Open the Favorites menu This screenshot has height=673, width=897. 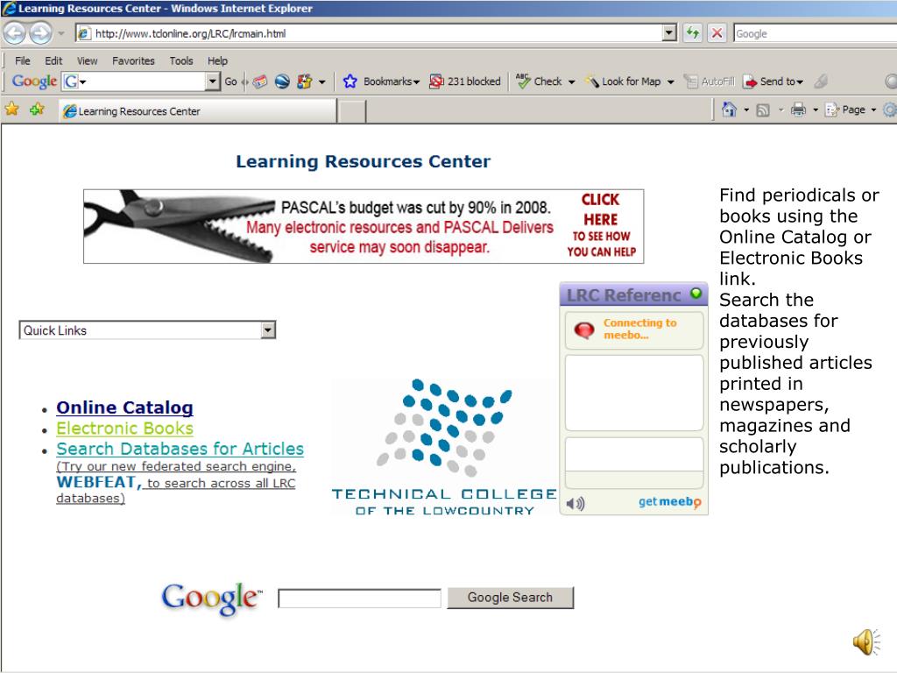coord(133,60)
